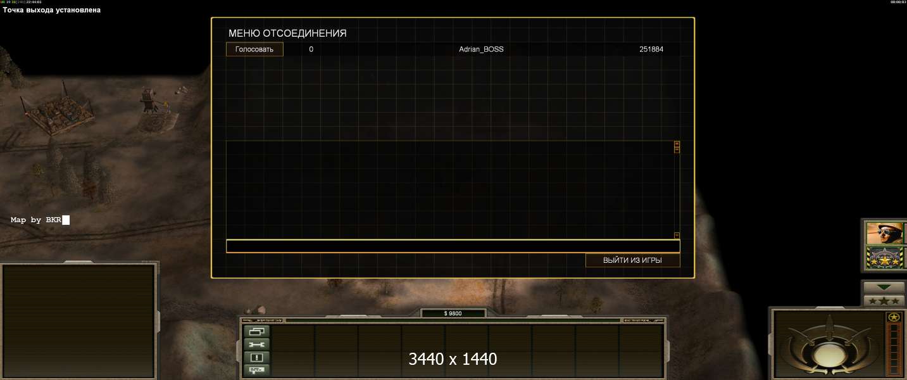
Task: Open the three-star generals powers emblem
Action: (885, 258)
